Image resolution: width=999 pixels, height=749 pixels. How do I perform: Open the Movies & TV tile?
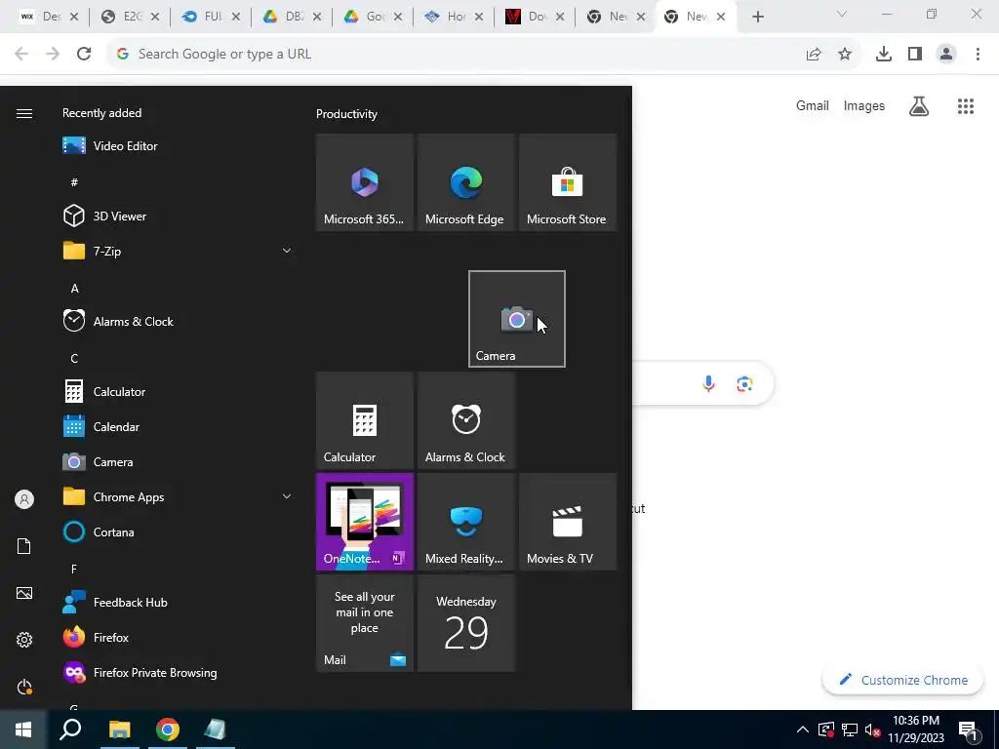pos(568,522)
